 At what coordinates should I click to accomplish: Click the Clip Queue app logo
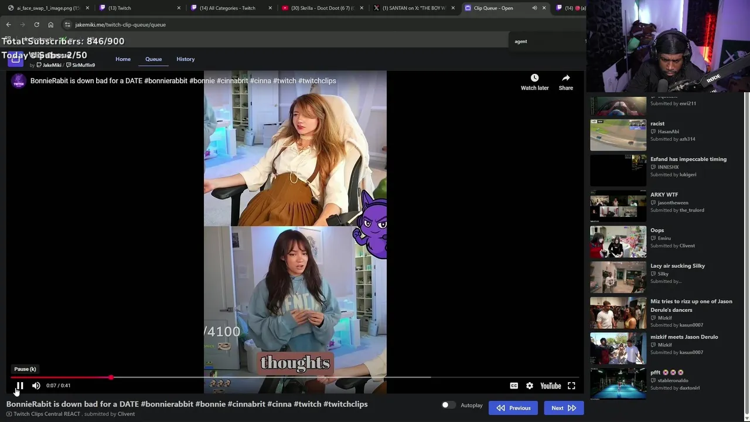(15, 59)
